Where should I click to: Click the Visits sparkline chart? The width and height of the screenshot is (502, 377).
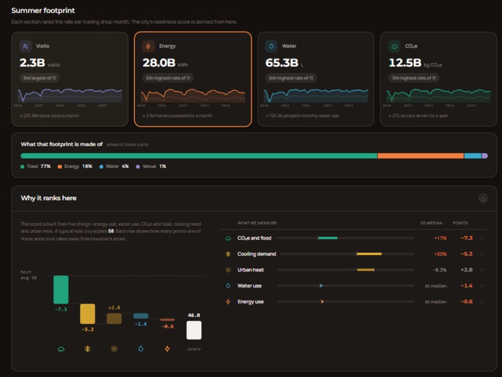(70, 95)
